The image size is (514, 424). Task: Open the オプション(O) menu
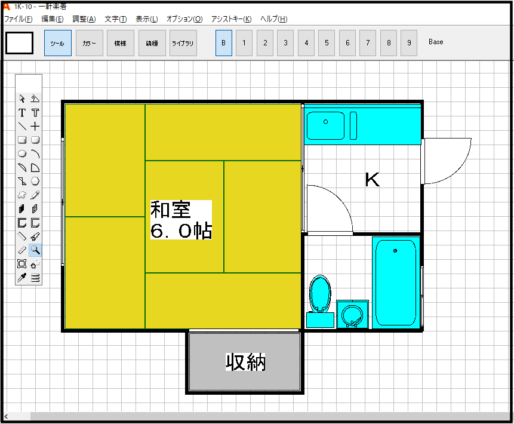click(x=184, y=19)
